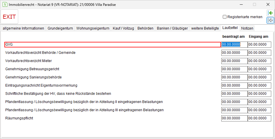Click the beantragt am column header

(x=234, y=37)
